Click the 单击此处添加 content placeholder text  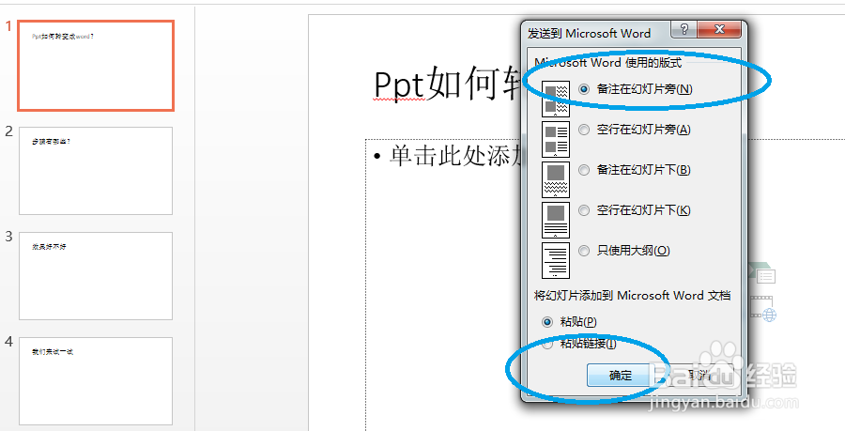(454, 156)
